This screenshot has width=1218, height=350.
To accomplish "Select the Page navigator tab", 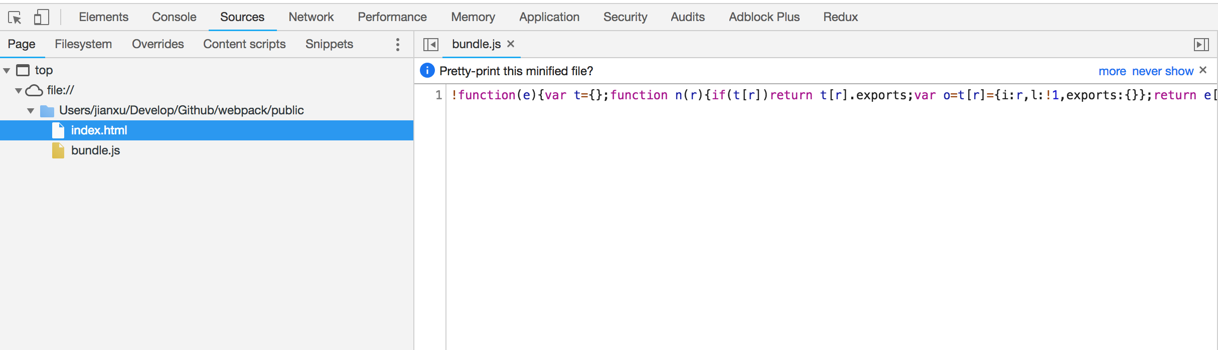I will pos(22,44).
